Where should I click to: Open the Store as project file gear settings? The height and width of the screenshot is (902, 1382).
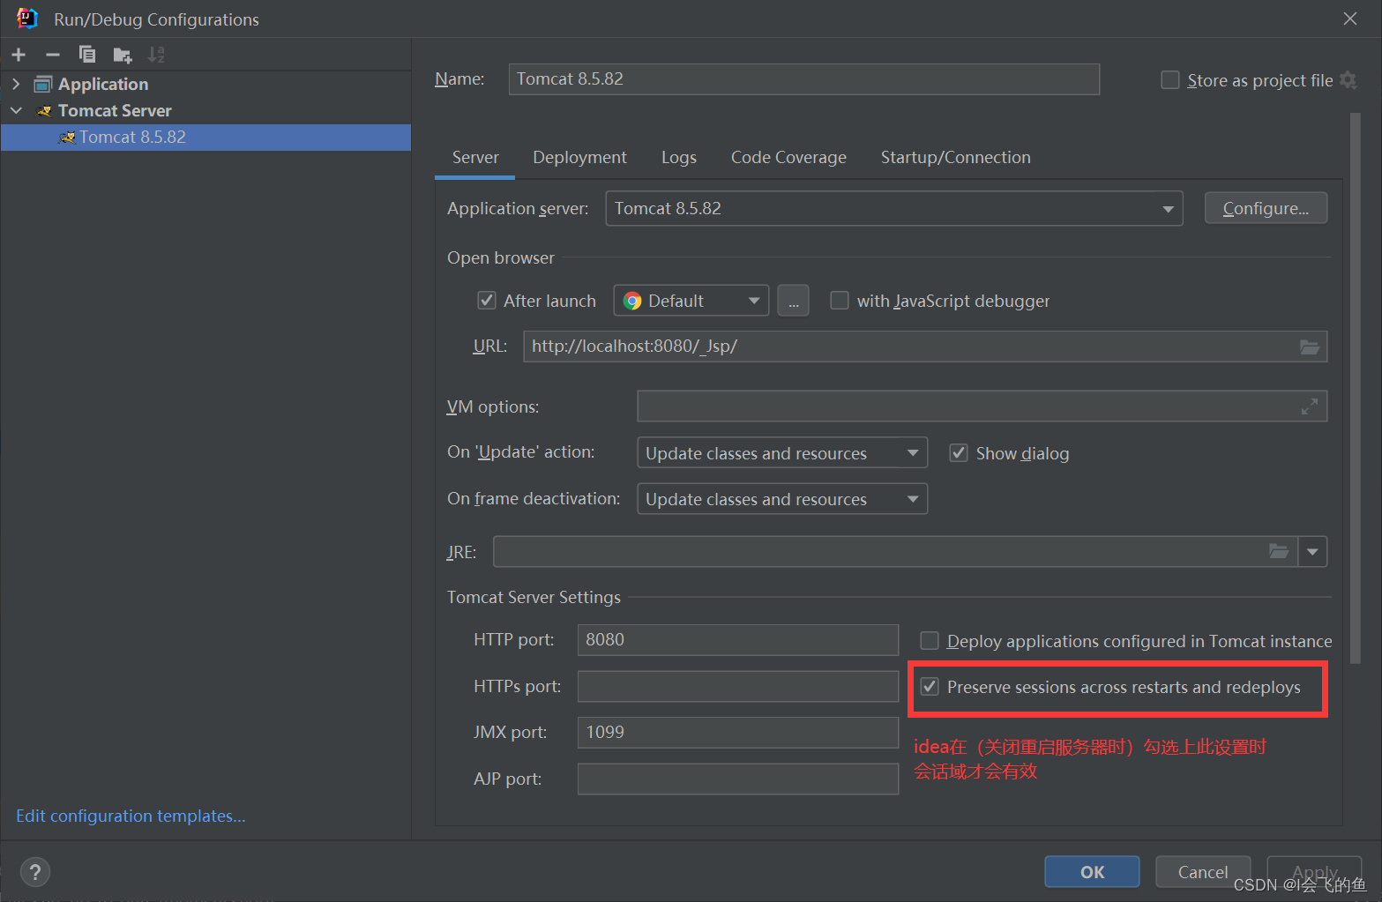[x=1348, y=80]
